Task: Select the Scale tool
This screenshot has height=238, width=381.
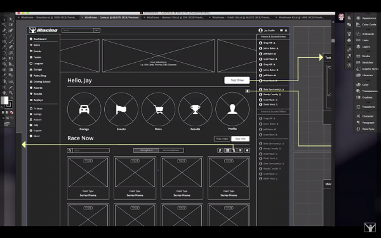Action: click(x=11, y=53)
